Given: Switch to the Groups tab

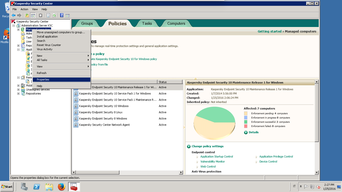Looking at the screenshot, I should [87, 23].
